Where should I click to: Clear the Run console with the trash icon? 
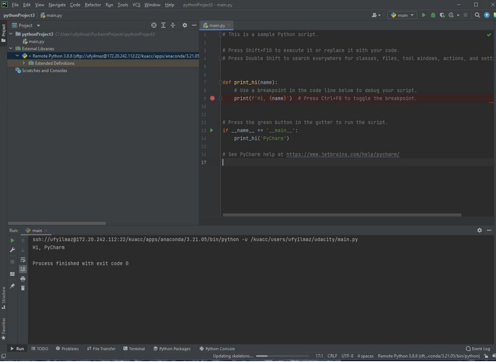(x=22, y=288)
